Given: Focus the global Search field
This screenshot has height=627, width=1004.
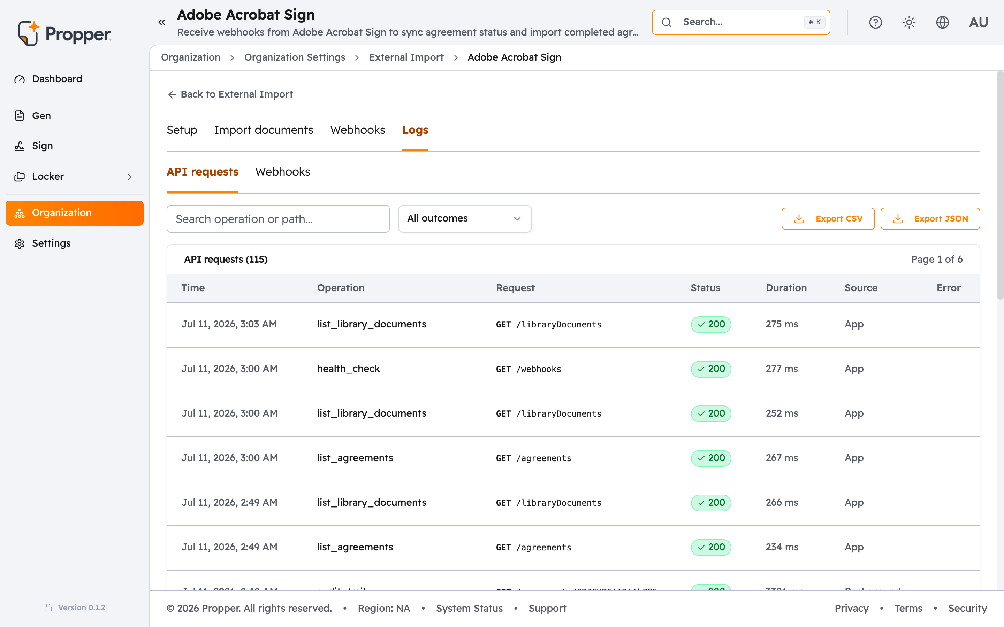Looking at the screenshot, I should pyautogui.click(x=740, y=22).
